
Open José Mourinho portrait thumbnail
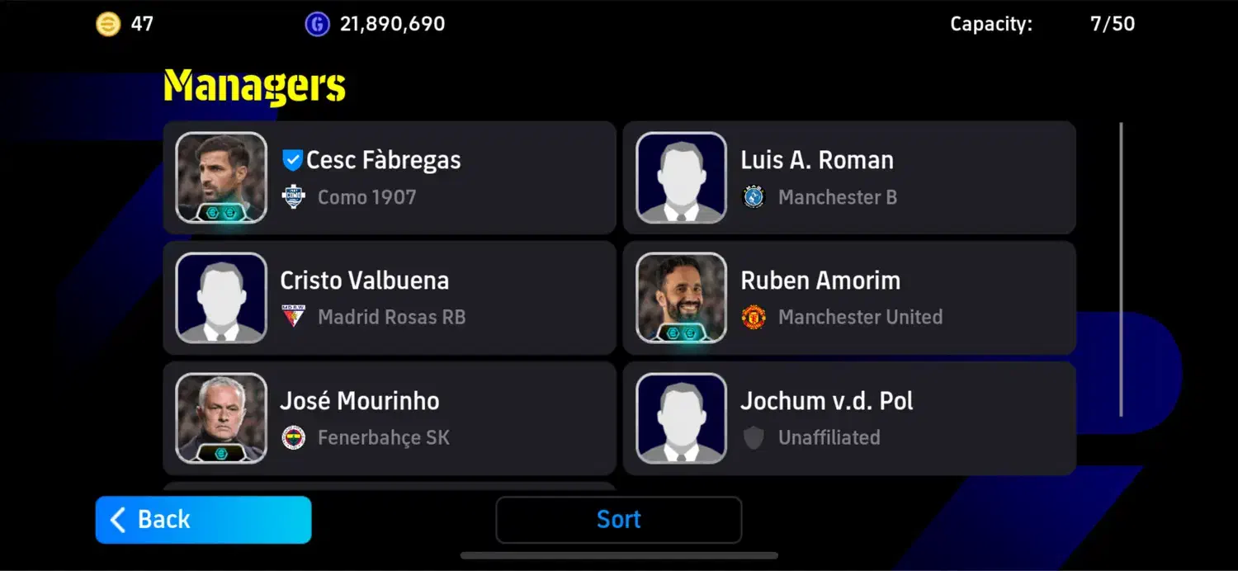pos(221,418)
